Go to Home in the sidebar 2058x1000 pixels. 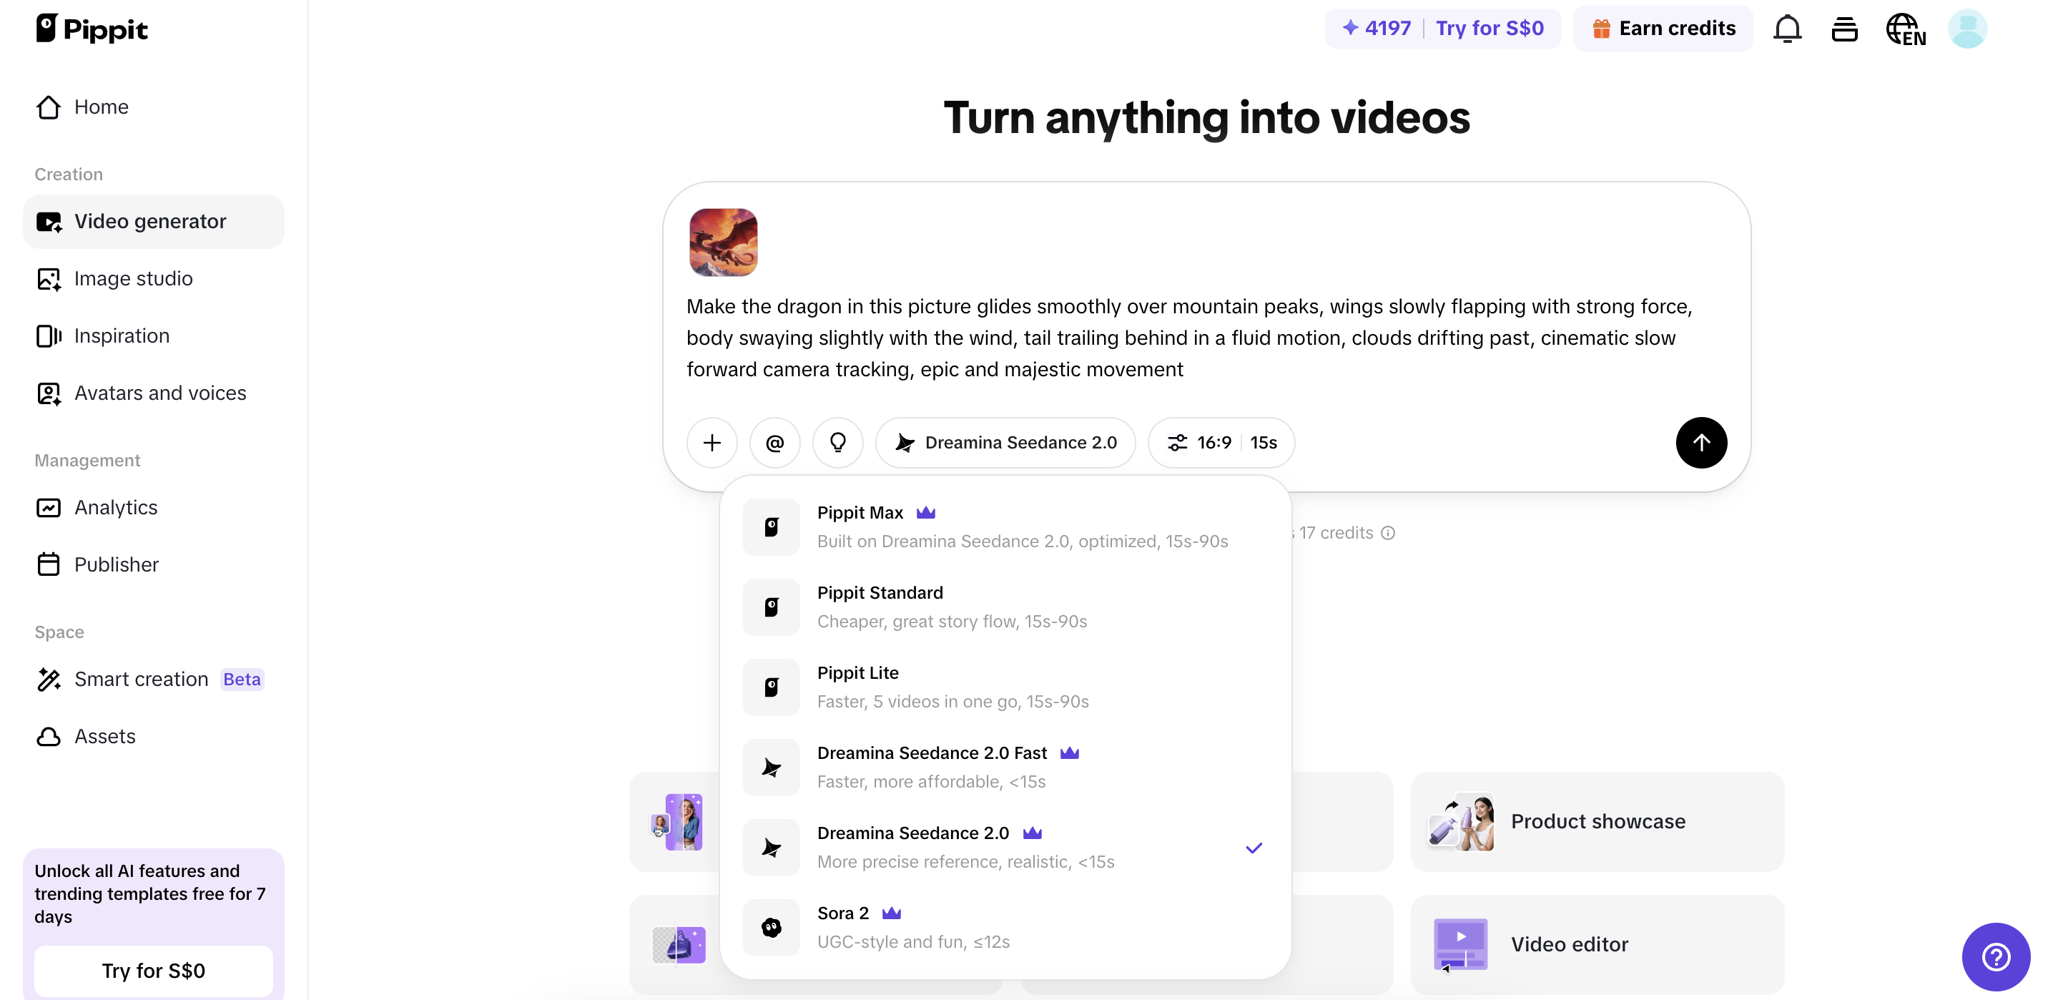coord(102,107)
